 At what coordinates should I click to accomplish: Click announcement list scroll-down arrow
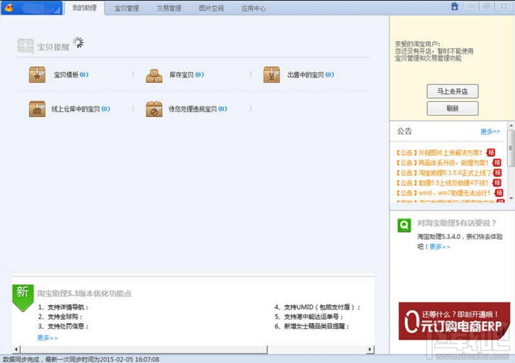(x=511, y=198)
